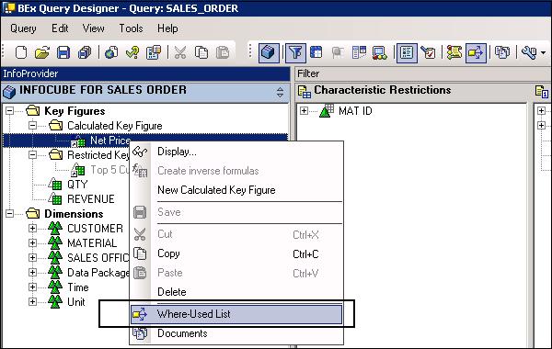552x349 pixels.
Task: Click the Paste clipboard icon in toolbar
Action: (223, 53)
